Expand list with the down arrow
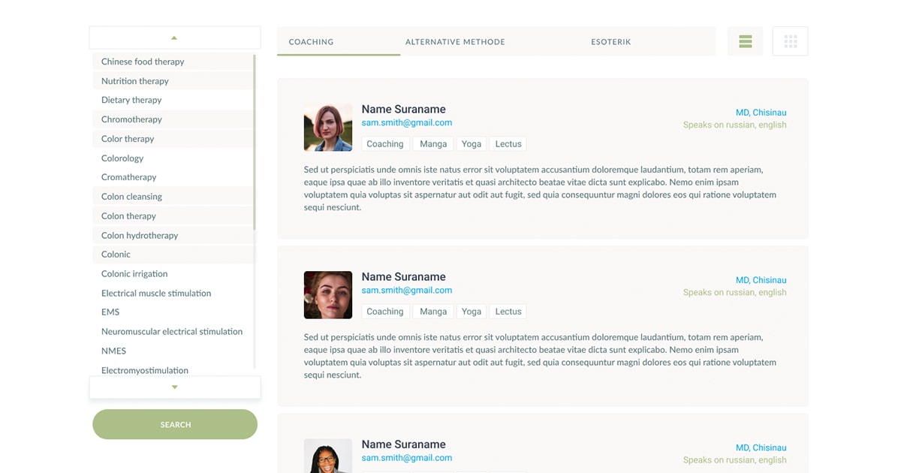The image size is (901, 473). pos(174,387)
